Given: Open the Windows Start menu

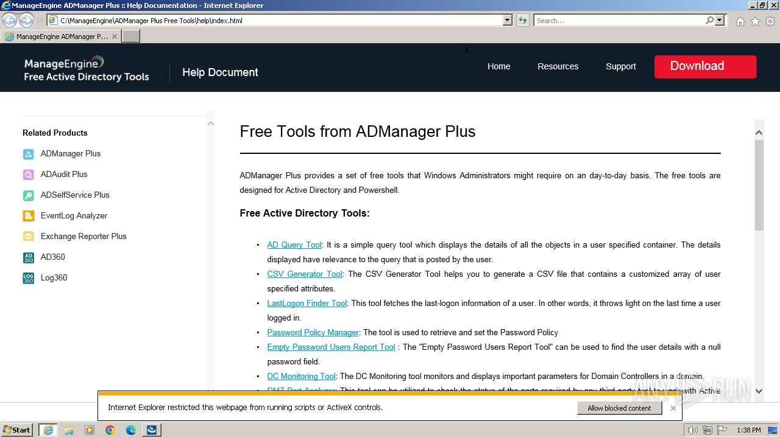Looking at the screenshot, I should [17, 430].
